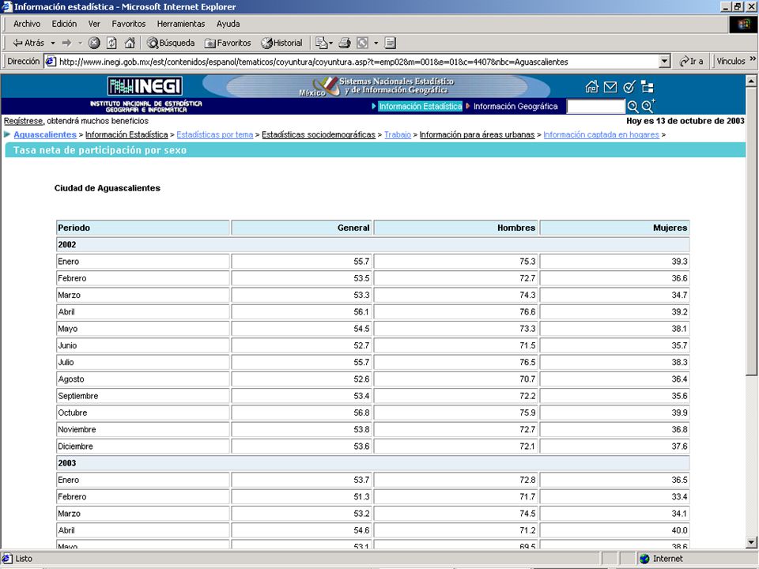Click the Ciudad de Aguascalientes heading
The image size is (759, 569).
point(107,188)
